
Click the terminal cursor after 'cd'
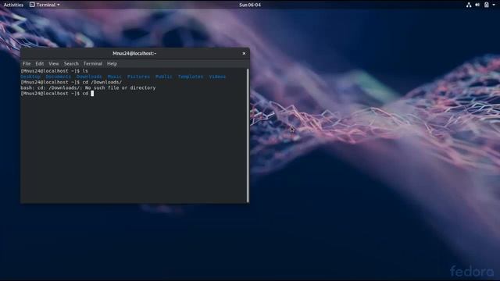click(x=92, y=94)
